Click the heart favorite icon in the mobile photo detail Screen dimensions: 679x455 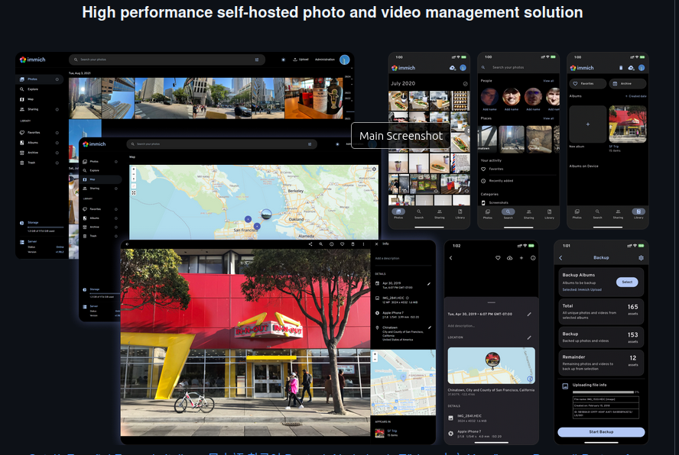498,258
